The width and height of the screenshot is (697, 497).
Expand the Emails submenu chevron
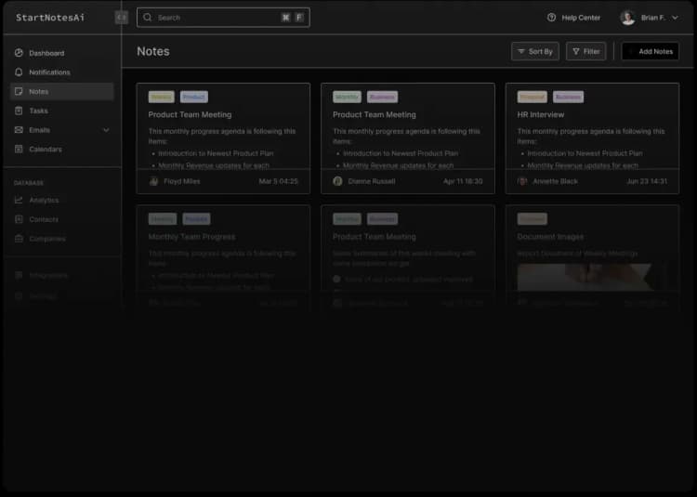tap(106, 130)
